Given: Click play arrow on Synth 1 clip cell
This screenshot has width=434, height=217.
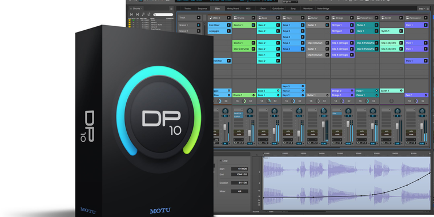Looking at the screenshot, I should [x=401, y=31].
